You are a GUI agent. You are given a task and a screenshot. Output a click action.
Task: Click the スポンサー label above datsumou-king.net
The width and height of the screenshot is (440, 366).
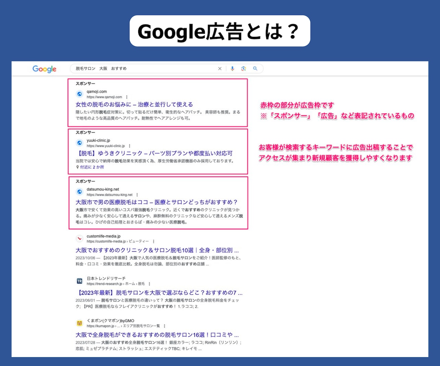85,181
